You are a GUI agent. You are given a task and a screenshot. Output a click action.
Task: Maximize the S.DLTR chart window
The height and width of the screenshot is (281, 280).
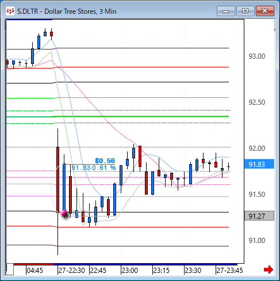click(245, 11)
